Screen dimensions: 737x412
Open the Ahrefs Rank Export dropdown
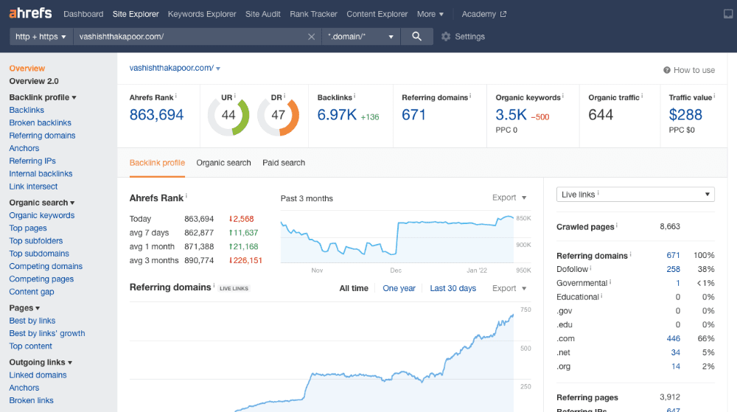click(509, 198)
